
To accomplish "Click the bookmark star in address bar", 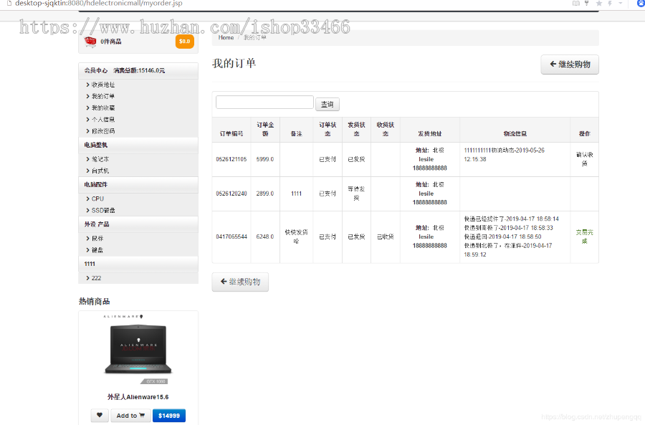I will [x=598, y=4].
